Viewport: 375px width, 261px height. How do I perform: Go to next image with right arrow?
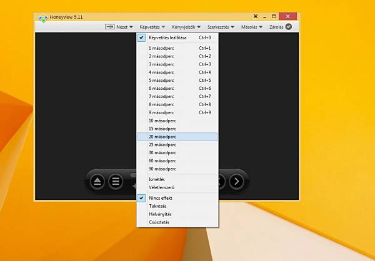pyautogui.click(x=236, y=182)
